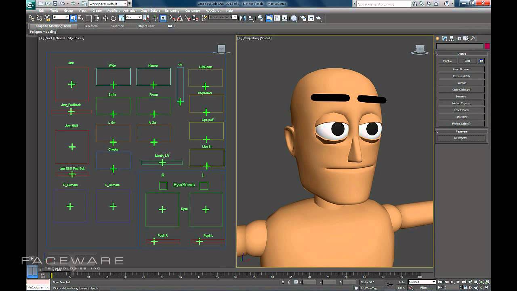Viewport: 517px width, 291px height.
Task: Open the 3ds Max application menu logo
Action: click(x=30, y=4)
